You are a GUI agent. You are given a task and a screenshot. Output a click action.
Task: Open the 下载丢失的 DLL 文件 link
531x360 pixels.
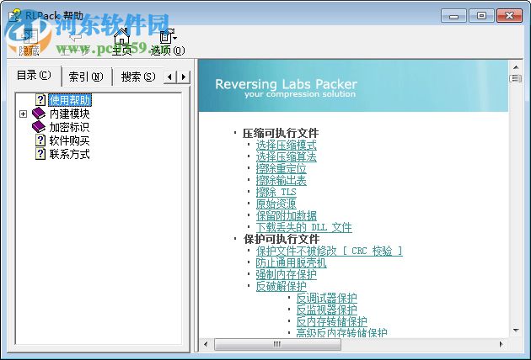[x=303, y=227]
